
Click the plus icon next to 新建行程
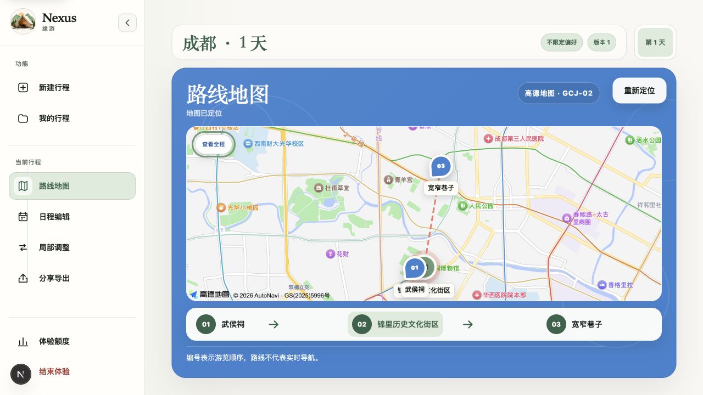[x=23, y=87]
